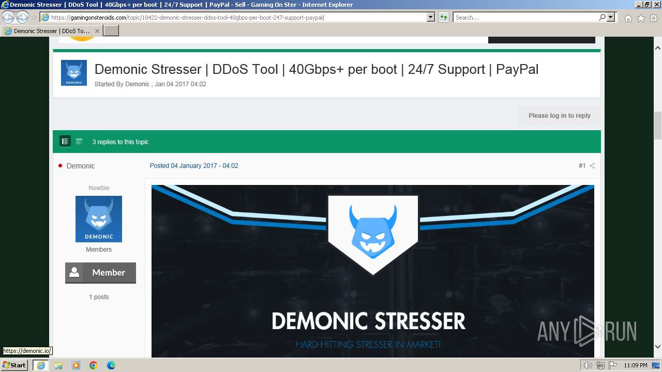View the Demonic profile picture in sidebar
Image resolution: width=662 pixels, height=372 pixels.
(x=99, y=219)
